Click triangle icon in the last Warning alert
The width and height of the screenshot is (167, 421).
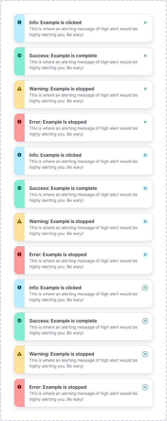(19, 354)
